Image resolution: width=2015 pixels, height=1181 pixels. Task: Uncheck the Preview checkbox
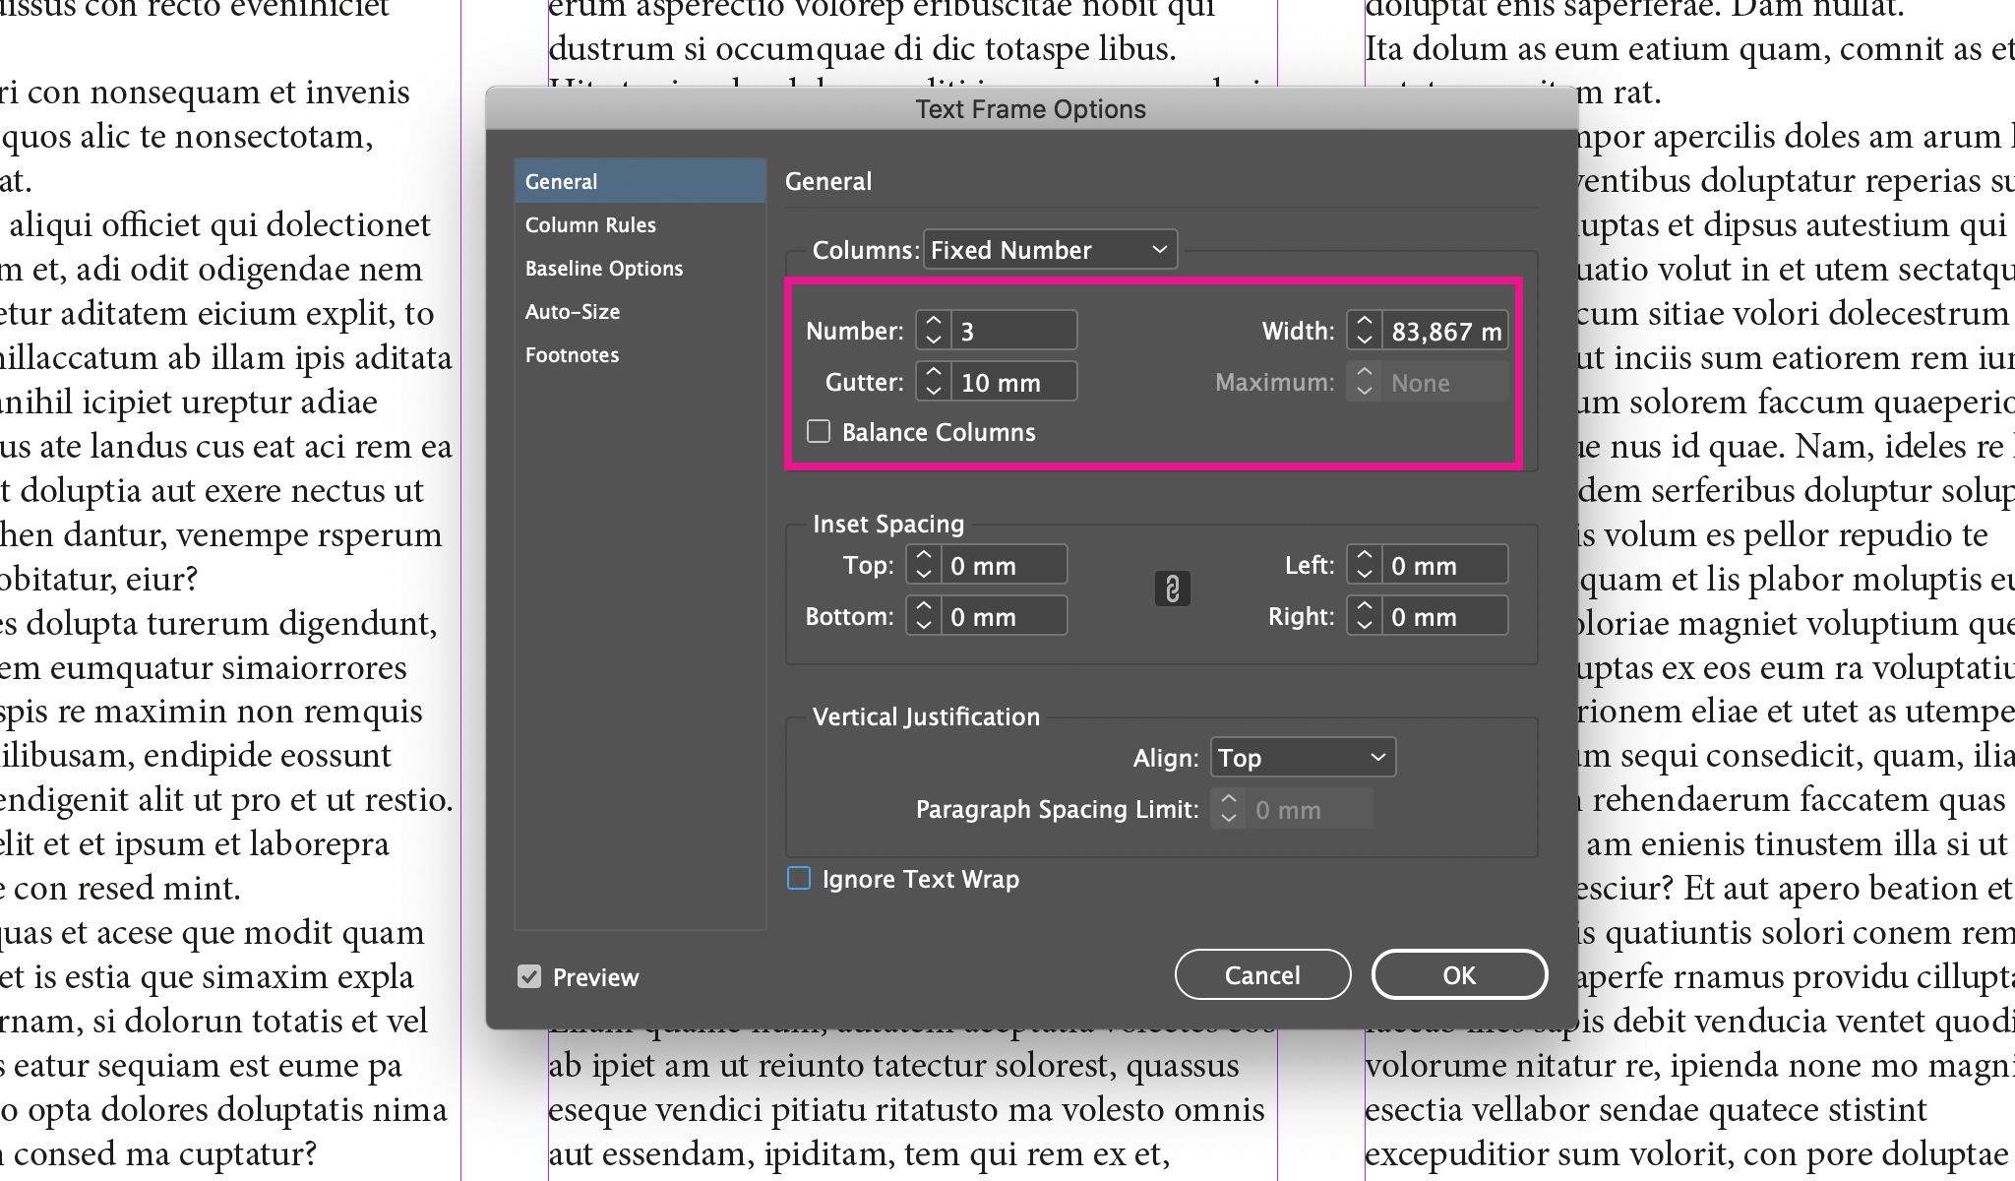pos(529,976)
